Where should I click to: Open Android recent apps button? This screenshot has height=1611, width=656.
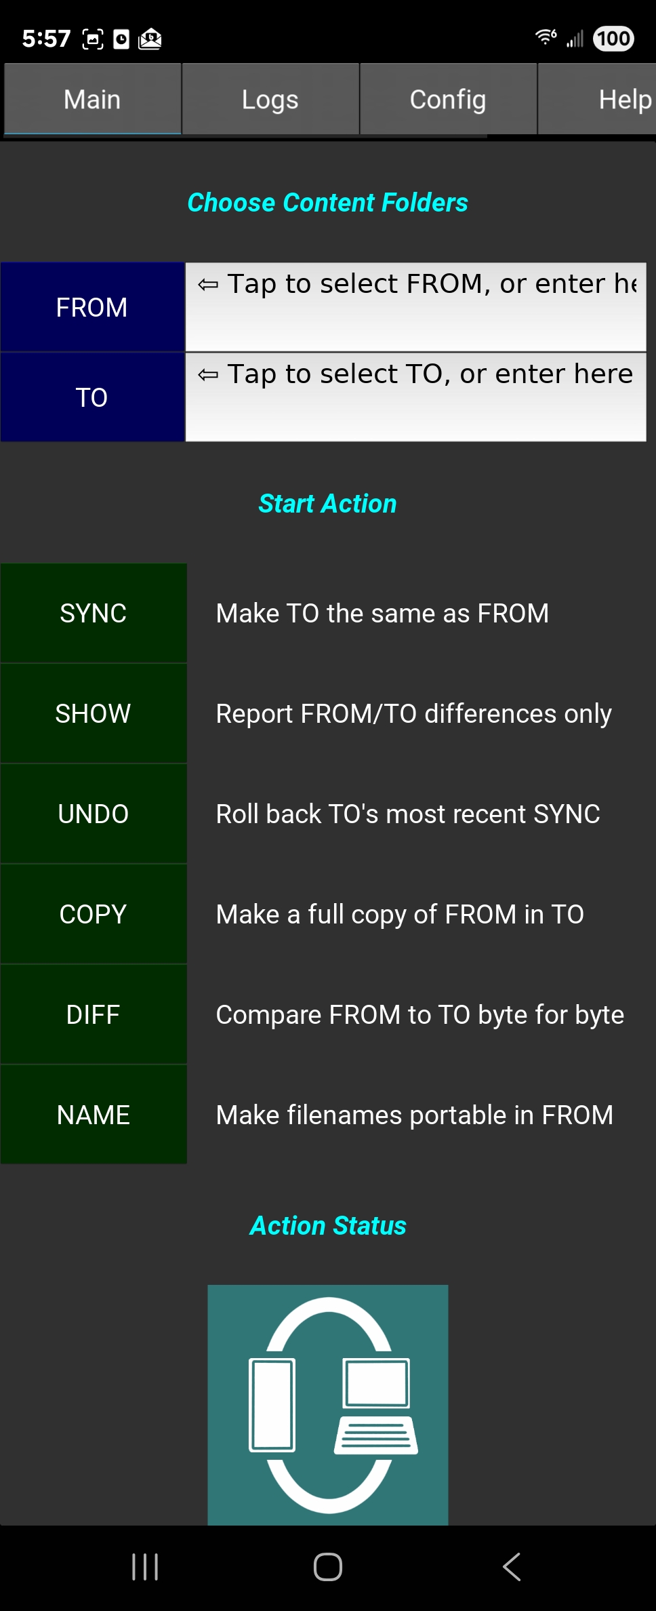(145, 1567)
